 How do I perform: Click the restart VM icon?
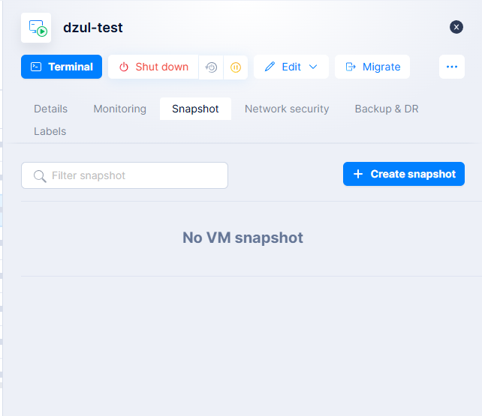212,67
